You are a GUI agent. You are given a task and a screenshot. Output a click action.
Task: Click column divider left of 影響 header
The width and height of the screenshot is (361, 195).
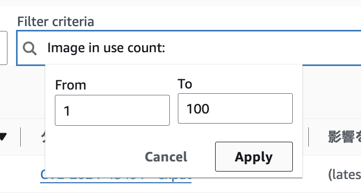click(308, 137)
